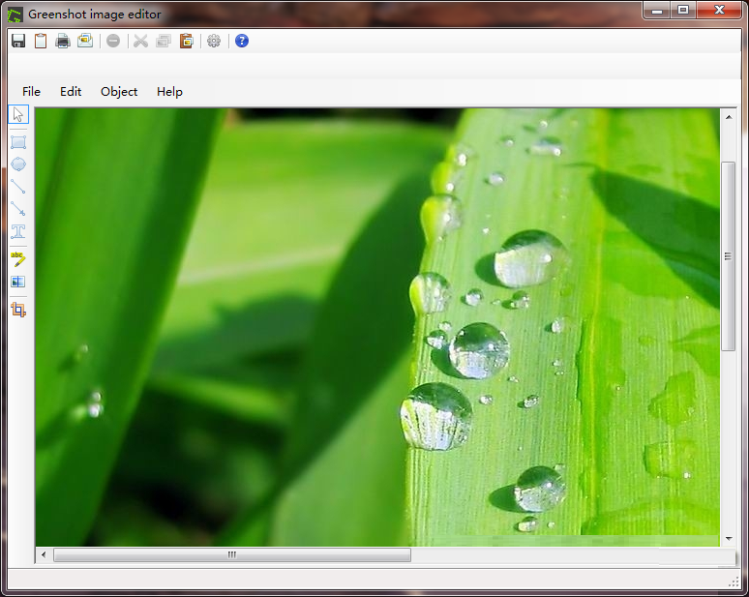Select the Highlight marker tool
The image size is (749, 597).
coord(18,257)
